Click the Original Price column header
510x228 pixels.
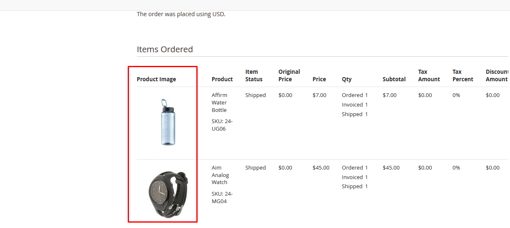[289, 75]
